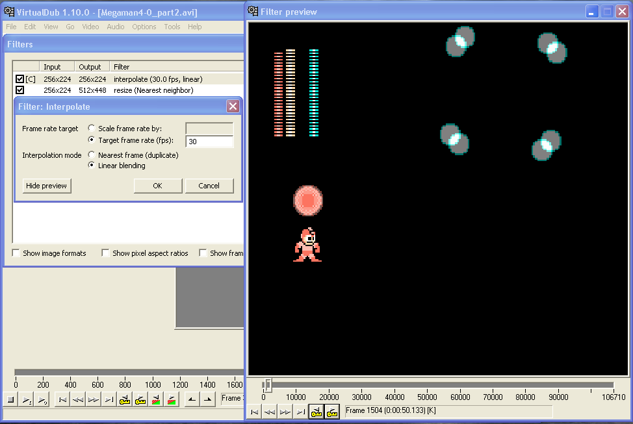Start output playback in the main toolbar
This screenshot has height=424, width=633.
coord(42,399)
